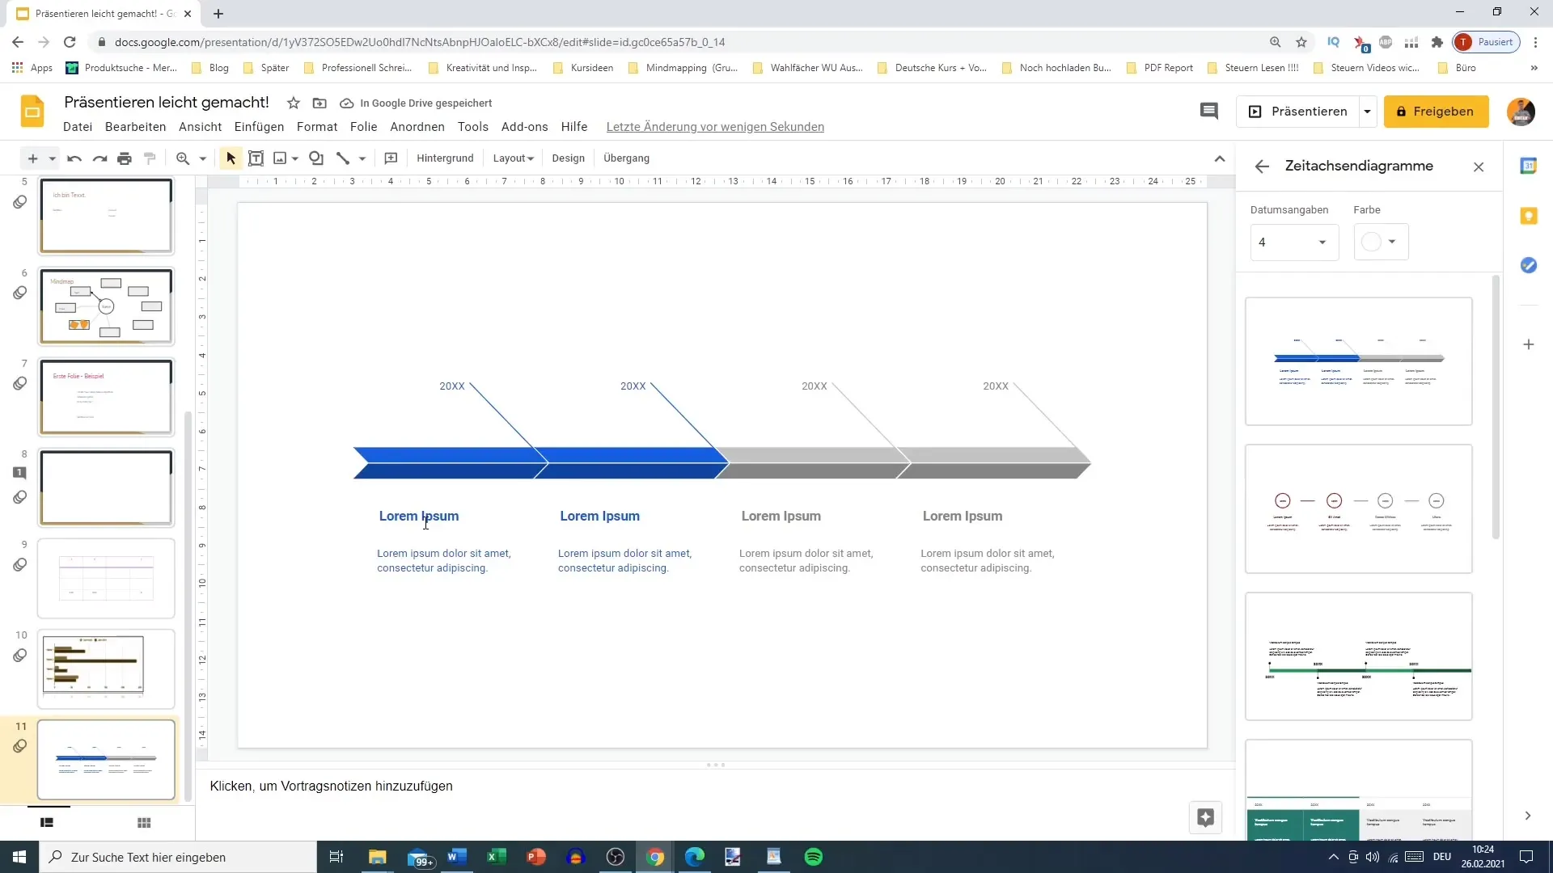Click the Hintergrund button

445,158
